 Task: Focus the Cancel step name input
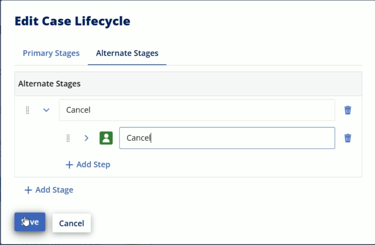click(x=227, y=138)
